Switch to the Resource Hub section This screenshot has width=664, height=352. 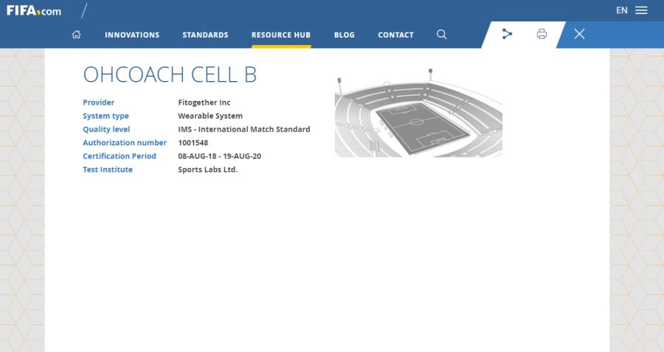coord(280,35)
